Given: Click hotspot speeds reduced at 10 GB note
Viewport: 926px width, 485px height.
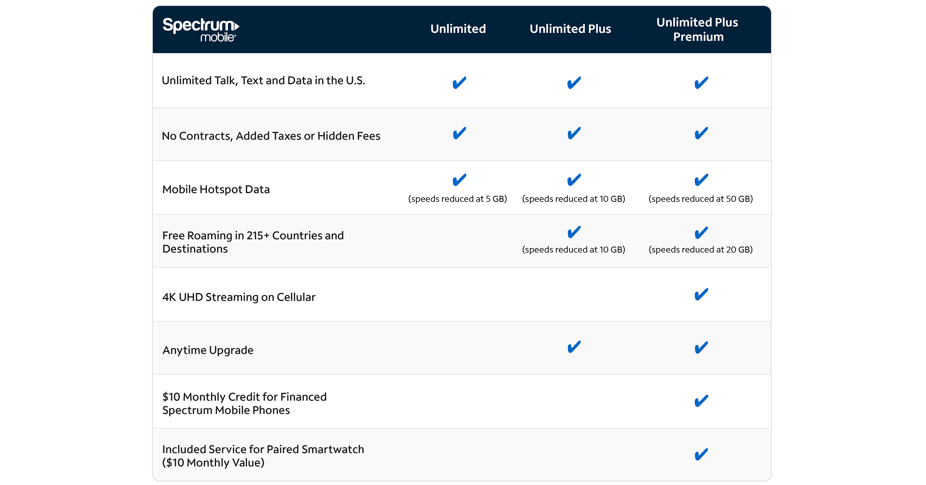Looking at the screenshot, I should 573,199.
